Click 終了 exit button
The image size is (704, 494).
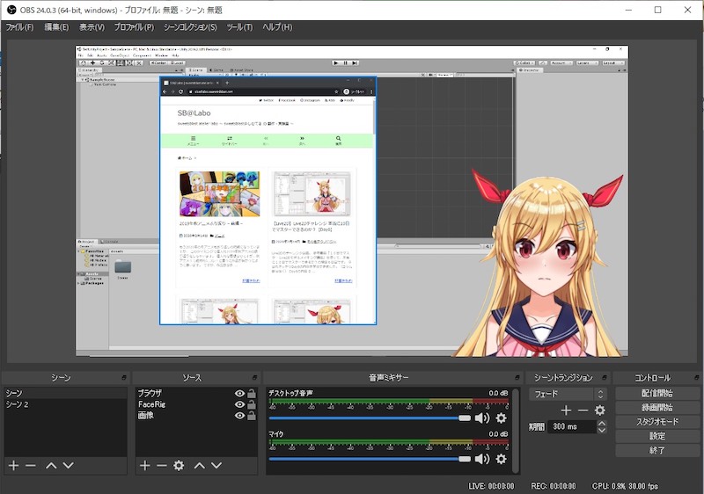coord(657,450)
